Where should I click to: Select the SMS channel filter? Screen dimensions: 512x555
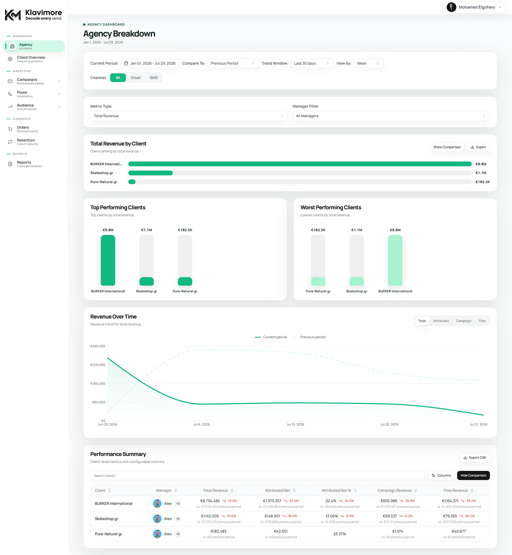[x=153, y=78]
